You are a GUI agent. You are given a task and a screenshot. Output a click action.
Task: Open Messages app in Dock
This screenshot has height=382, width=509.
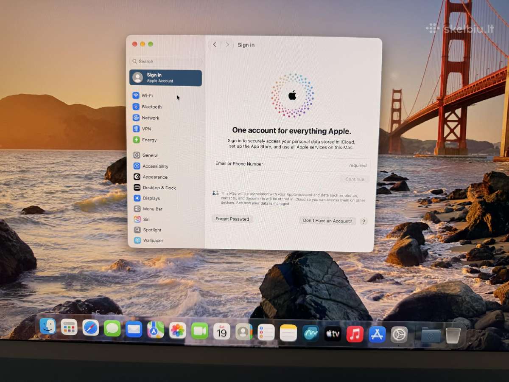[x=112, y=329]
